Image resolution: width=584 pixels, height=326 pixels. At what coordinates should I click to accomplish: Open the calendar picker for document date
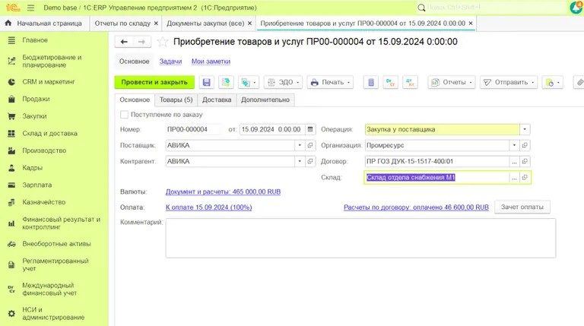pyautogui.click(x=309, y=129)
